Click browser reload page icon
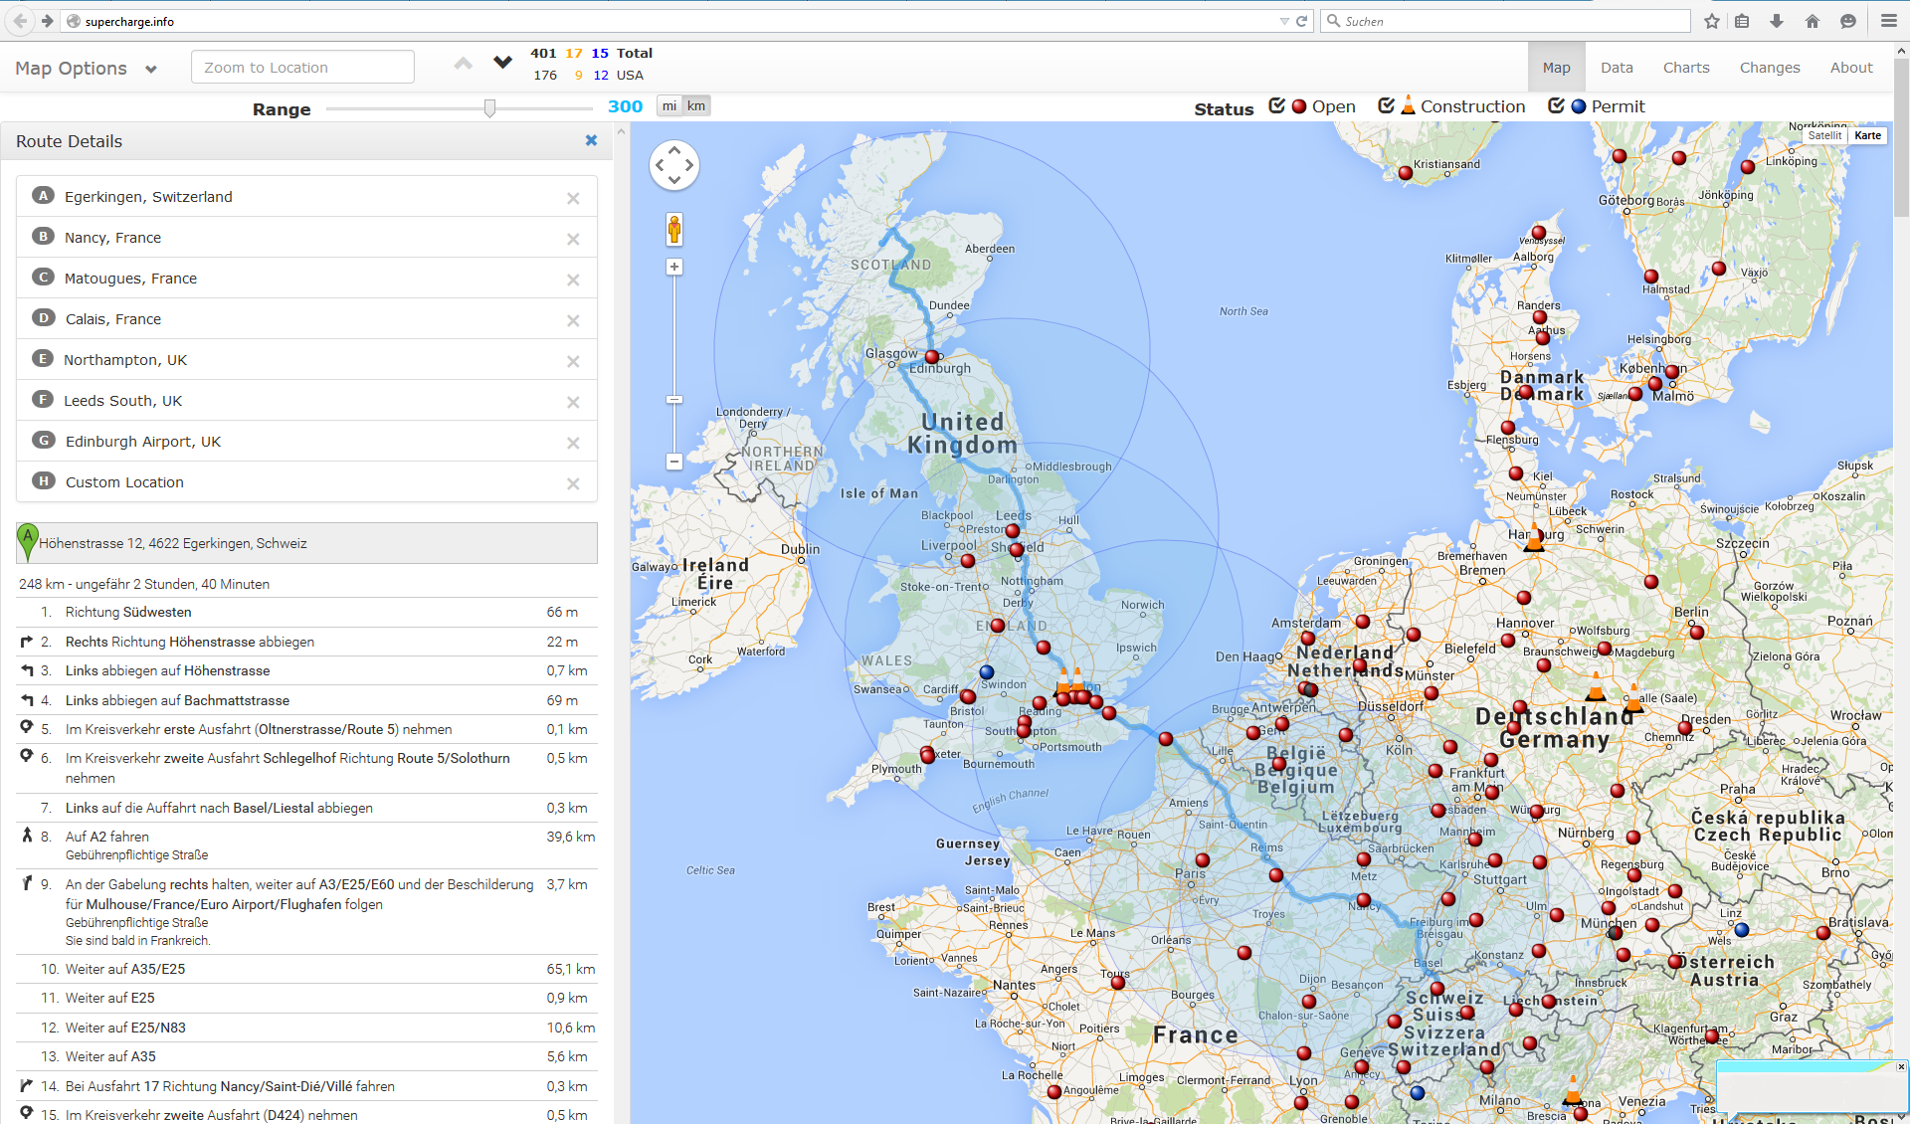The height and width of the screenshot is (1124, 1910). point(1301,21)
